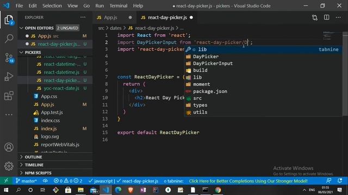
Task: Open the Selection menu
Action: click(52, 6)
